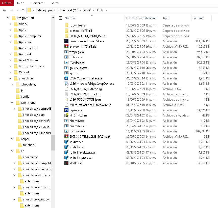The width and height of the screenshot is (218, 208).
Task: Select the jq.exe file icon
Action: point(66,73)
